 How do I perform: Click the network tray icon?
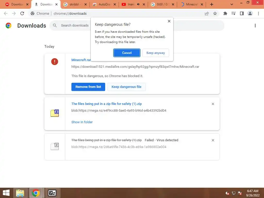(x=234, y=193)
